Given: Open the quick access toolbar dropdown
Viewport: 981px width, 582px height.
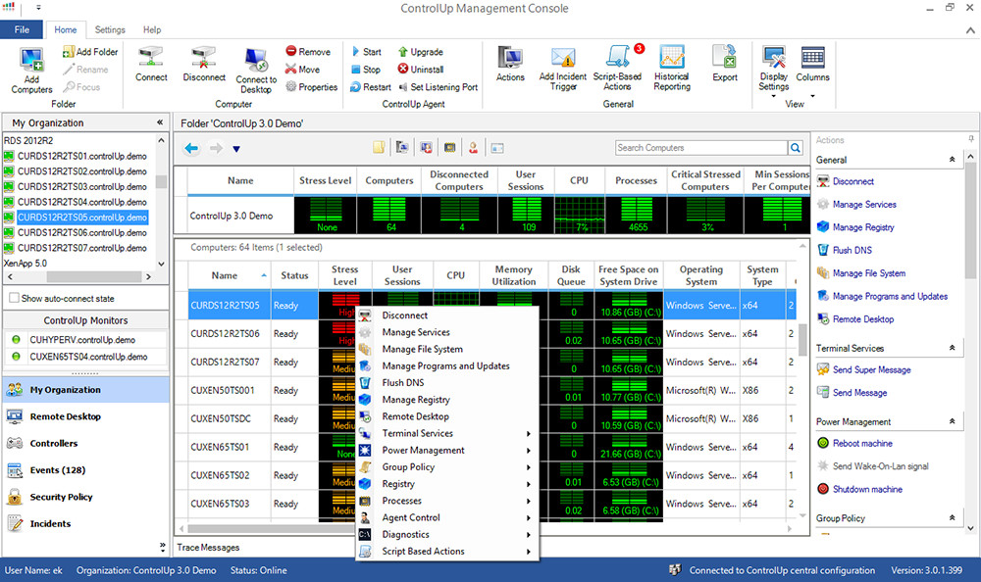Looking at the screenshot, I should 38,8.
